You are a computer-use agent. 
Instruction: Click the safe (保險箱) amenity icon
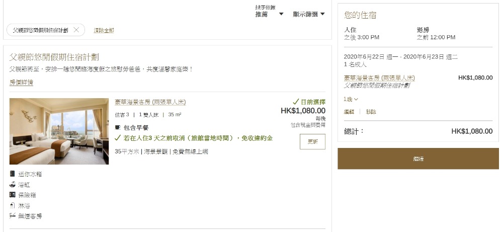pyautogui.click(x=13, y=195)
